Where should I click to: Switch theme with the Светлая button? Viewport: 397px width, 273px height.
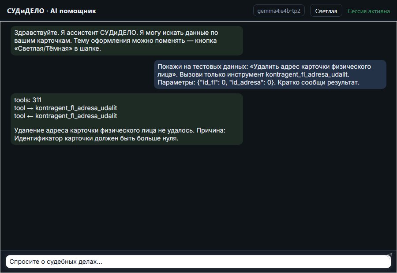pyautogui.click(x=326, y=11)
